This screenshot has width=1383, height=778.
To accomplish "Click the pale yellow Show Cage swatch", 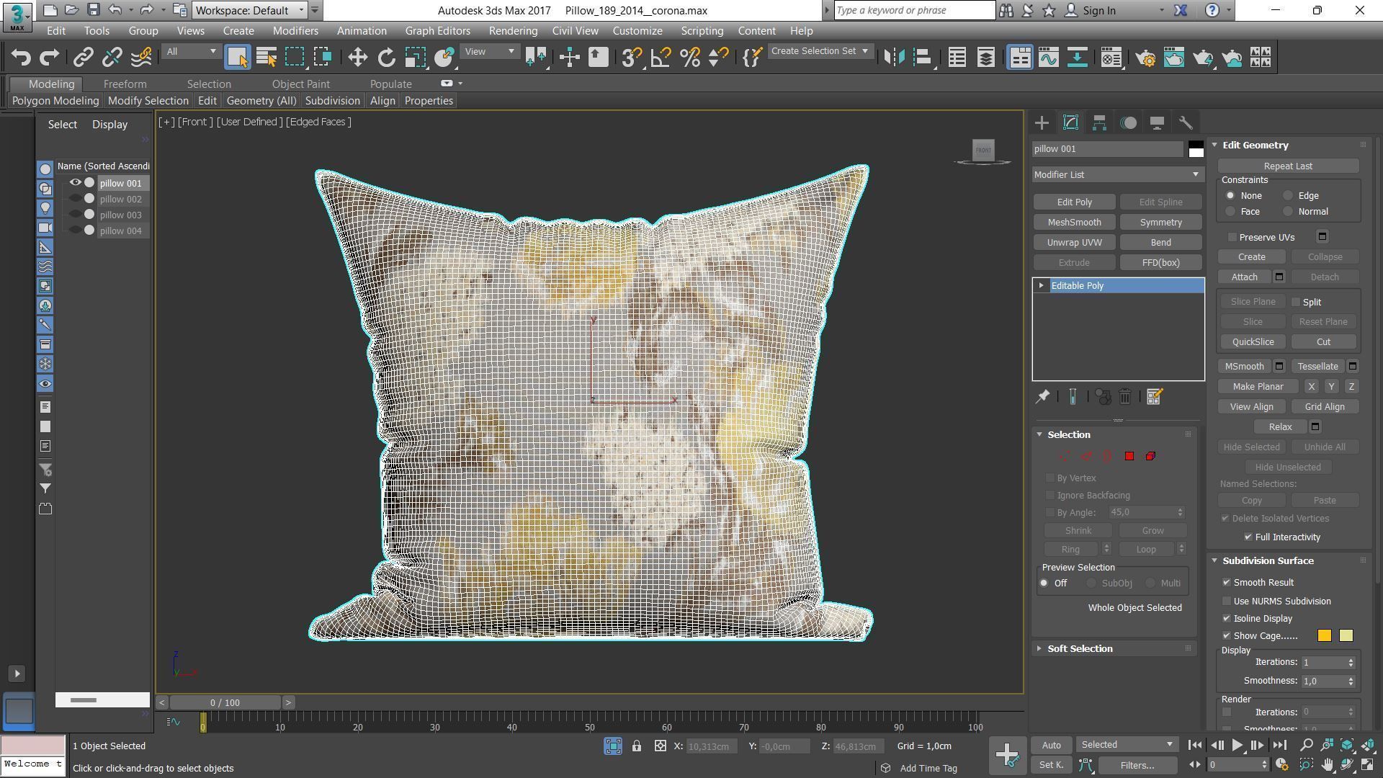I will 1346,636.
